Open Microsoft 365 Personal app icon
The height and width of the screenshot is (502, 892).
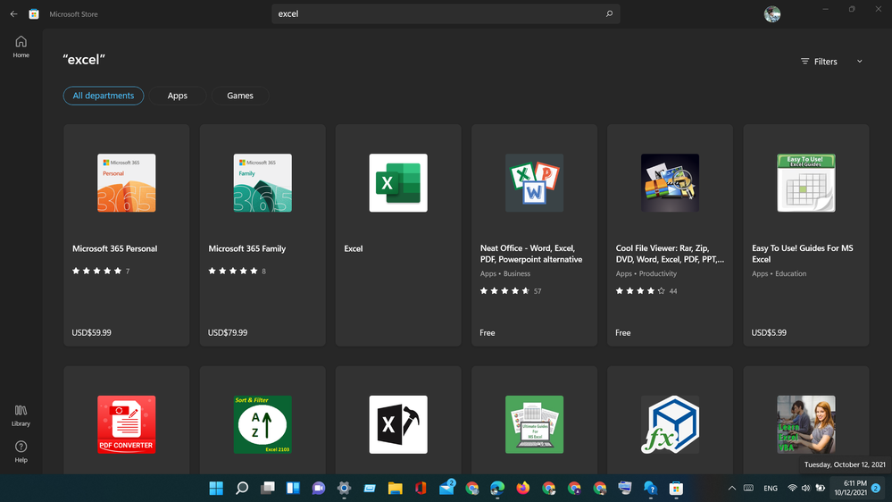pos(126,183)
